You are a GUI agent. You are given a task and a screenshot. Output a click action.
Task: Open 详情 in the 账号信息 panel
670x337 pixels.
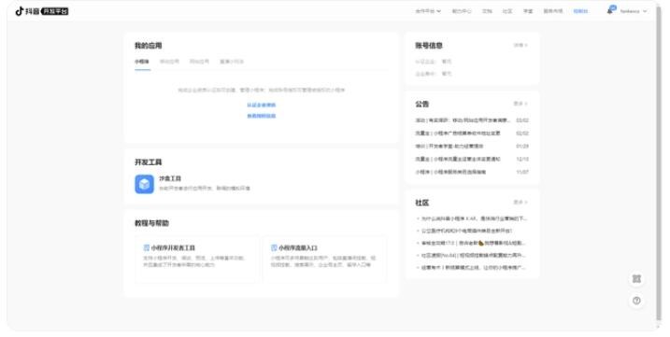click(x=520, y=45)
